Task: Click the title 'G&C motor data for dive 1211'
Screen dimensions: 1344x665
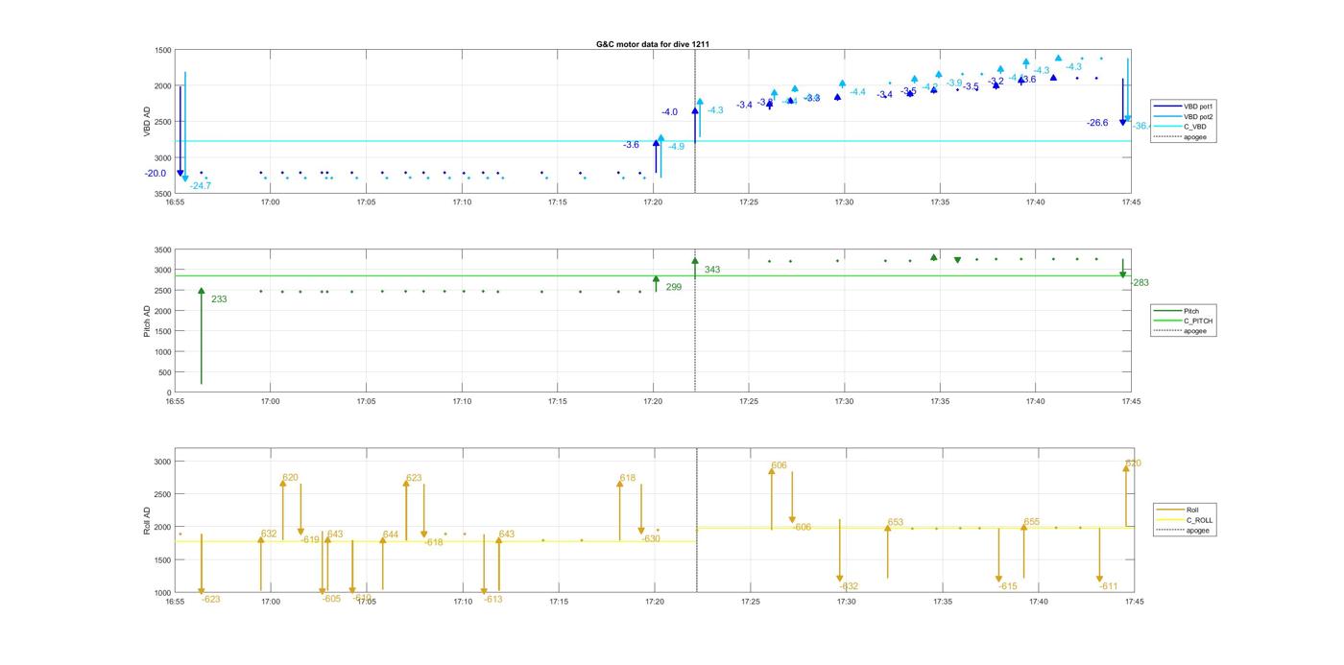Action: pyautogui.click(x=653, y=44)
